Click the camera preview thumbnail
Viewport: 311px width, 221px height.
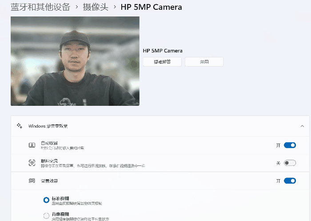(x=75, y=61)
